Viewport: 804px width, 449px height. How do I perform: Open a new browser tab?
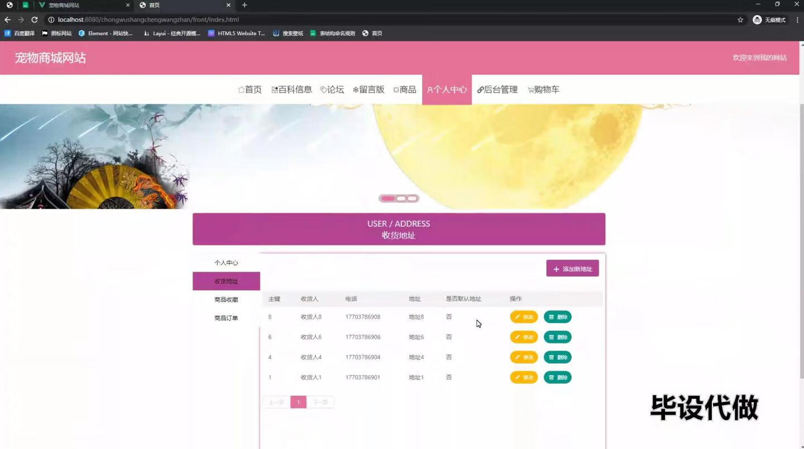pos(244,5)
